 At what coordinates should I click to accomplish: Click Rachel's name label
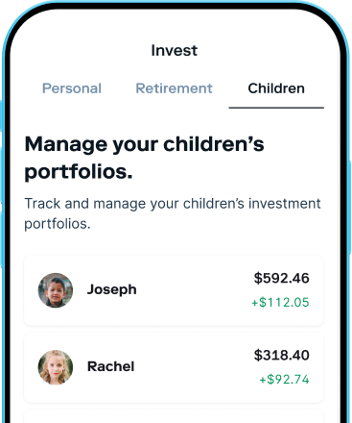coord(111,366)
